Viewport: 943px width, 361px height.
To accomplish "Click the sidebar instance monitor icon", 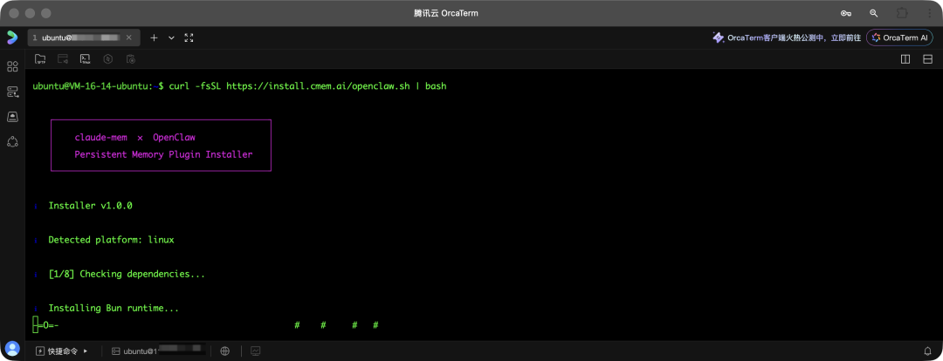I will click(12, 117).
